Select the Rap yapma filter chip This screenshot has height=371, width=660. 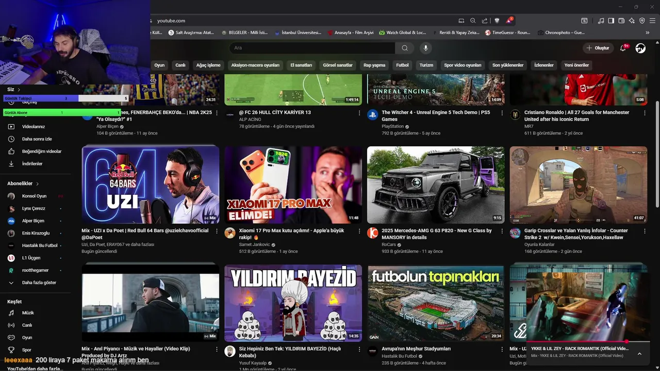(x=374, y=65)
